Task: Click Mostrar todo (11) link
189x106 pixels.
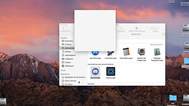Action: (157, 44)
